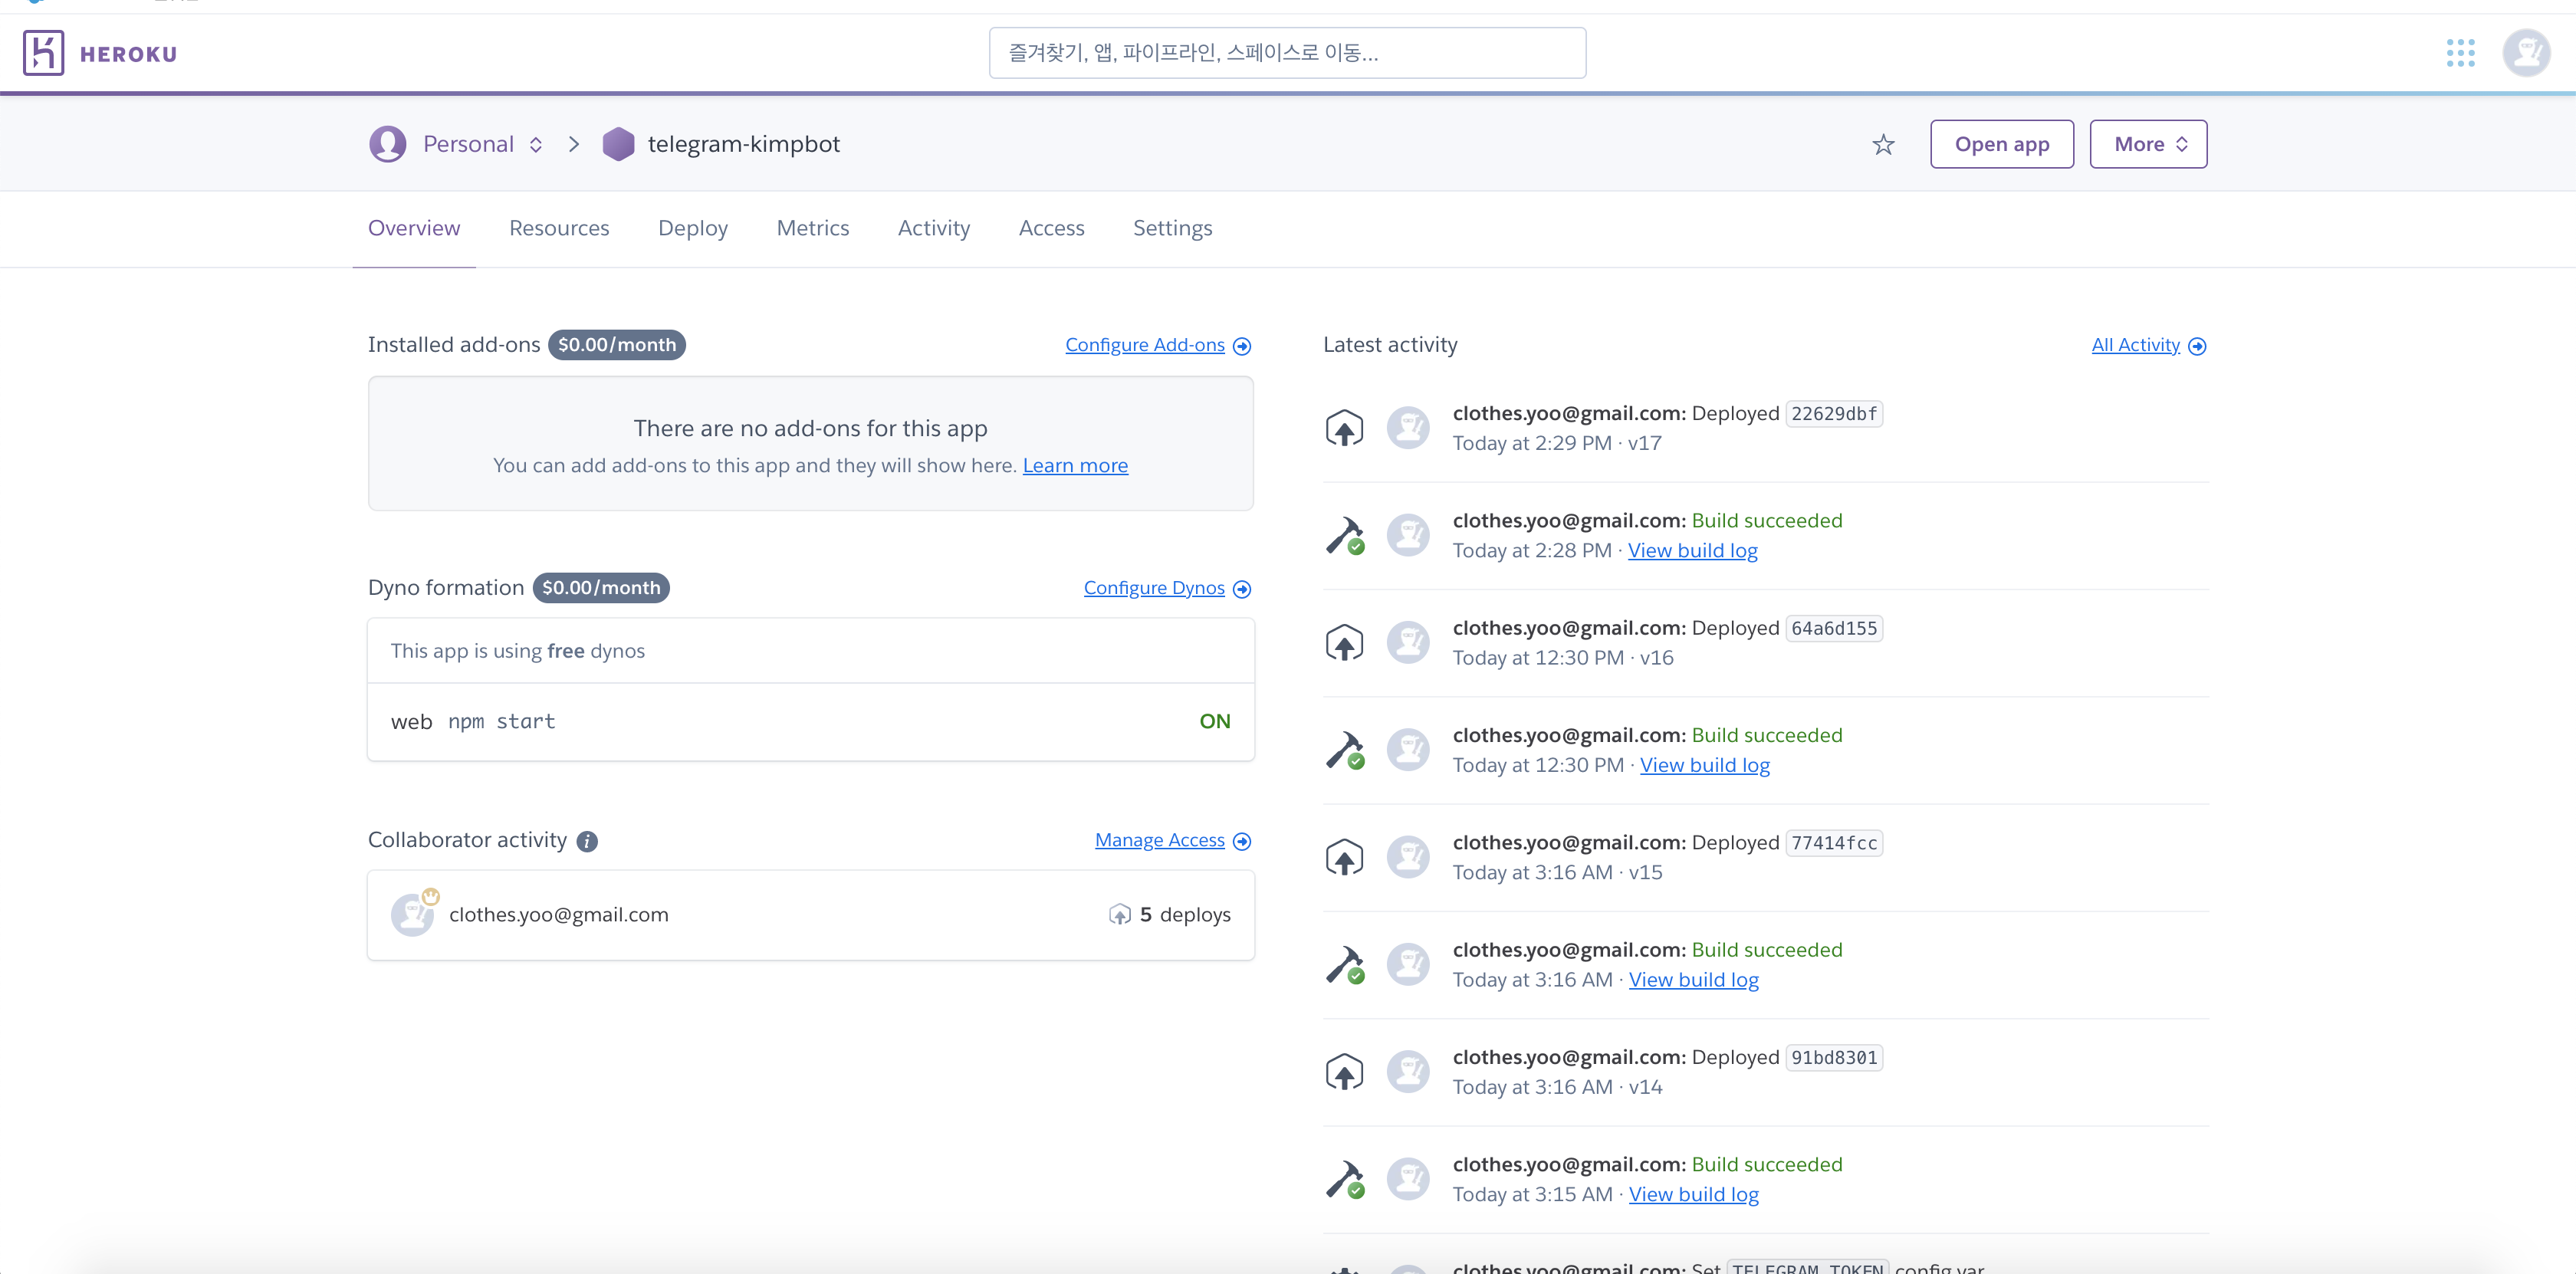Click the Heroku logo icon

44,53
